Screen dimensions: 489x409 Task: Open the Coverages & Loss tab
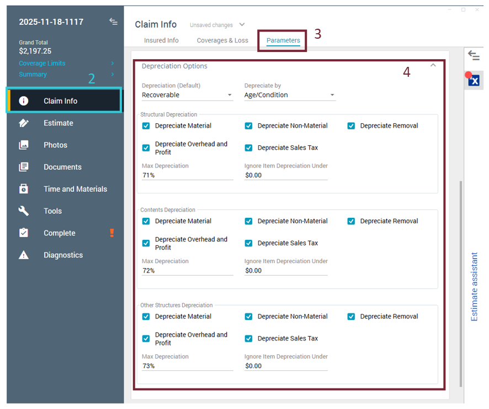click(222, 40)
